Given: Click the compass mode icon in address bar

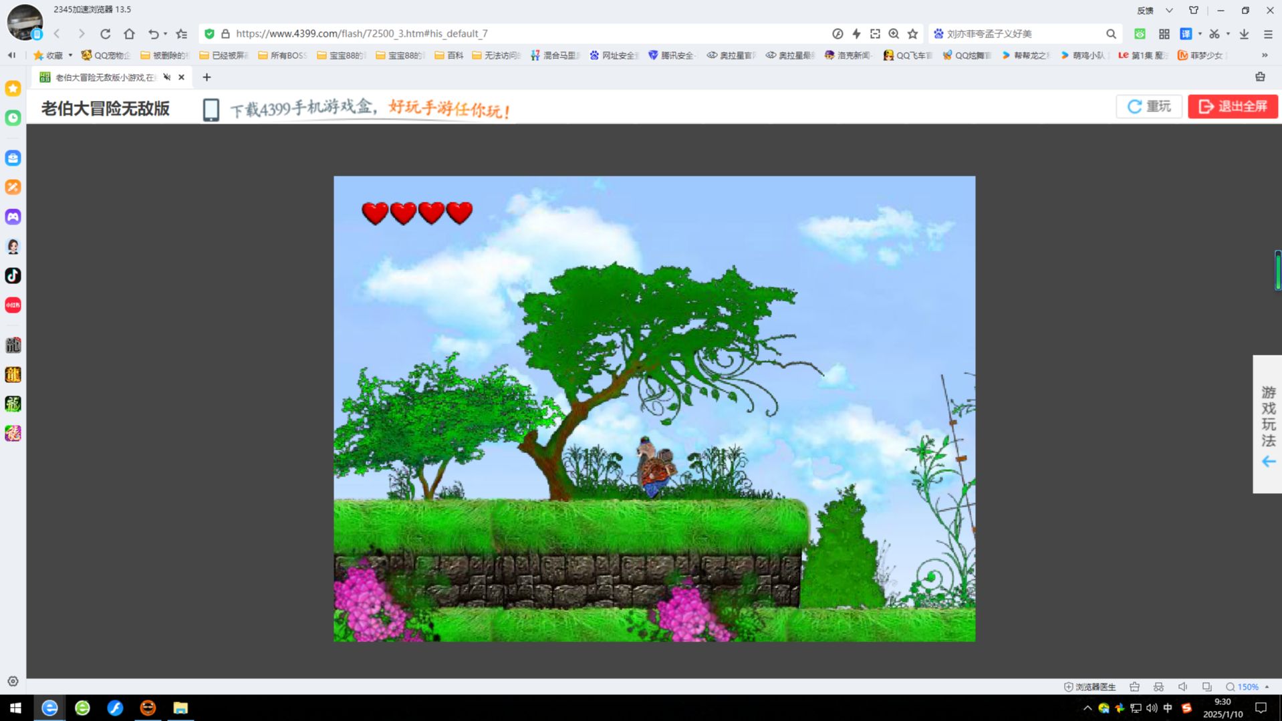Looking at the screenshot, I should tap(838, 33).
